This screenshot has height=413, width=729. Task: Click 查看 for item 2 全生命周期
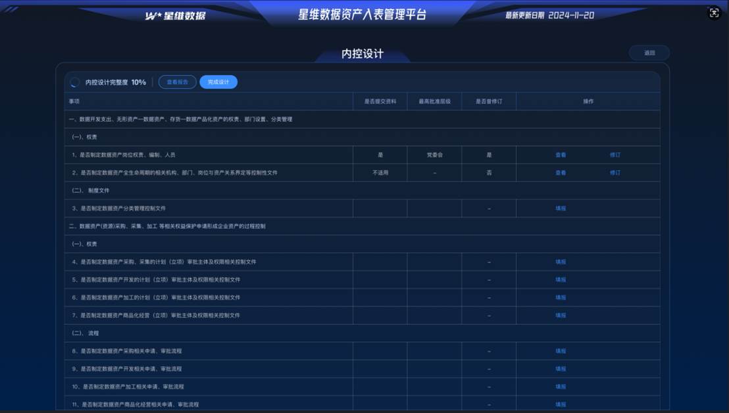pos(561,173)
